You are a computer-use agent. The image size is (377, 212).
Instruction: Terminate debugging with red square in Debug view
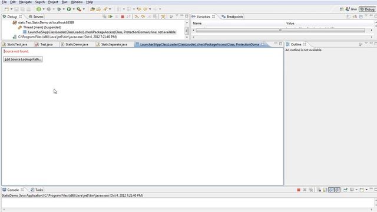click(123, 16)
